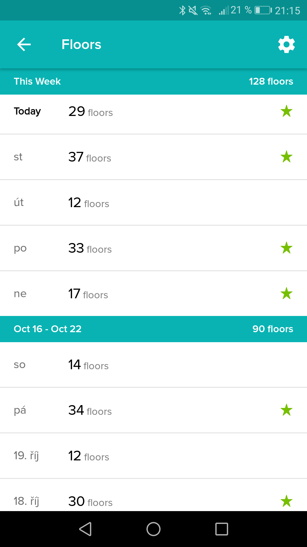Tap the star next to 37 floors
Image resolution: width=307 pixels, height=547 pixels.
[x=287, y=157]
